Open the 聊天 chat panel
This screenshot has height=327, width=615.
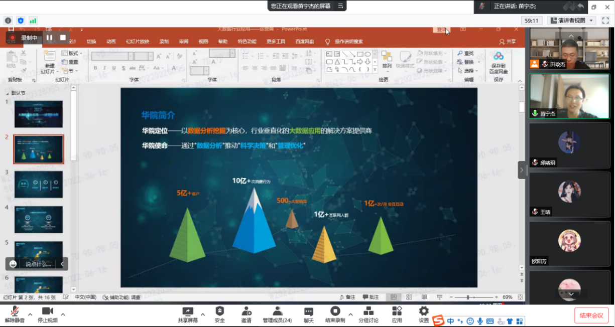pos(308,314)
